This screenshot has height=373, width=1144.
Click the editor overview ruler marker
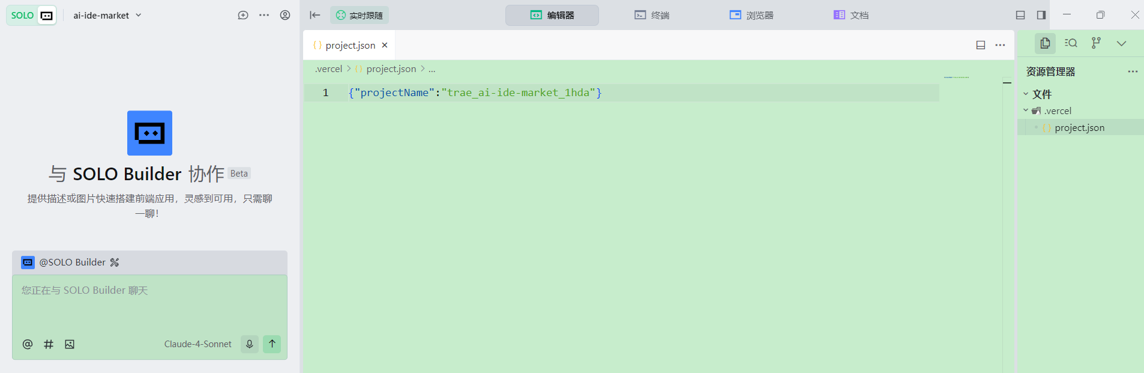pyautogui.click(x=1007, y=83)
